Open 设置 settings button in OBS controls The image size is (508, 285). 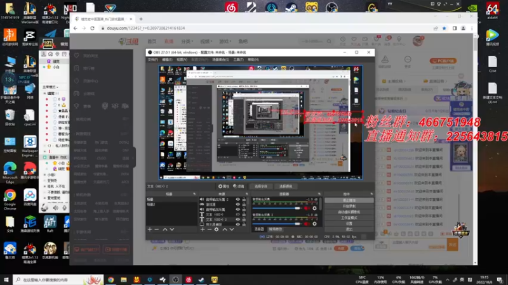pos(349,224)
